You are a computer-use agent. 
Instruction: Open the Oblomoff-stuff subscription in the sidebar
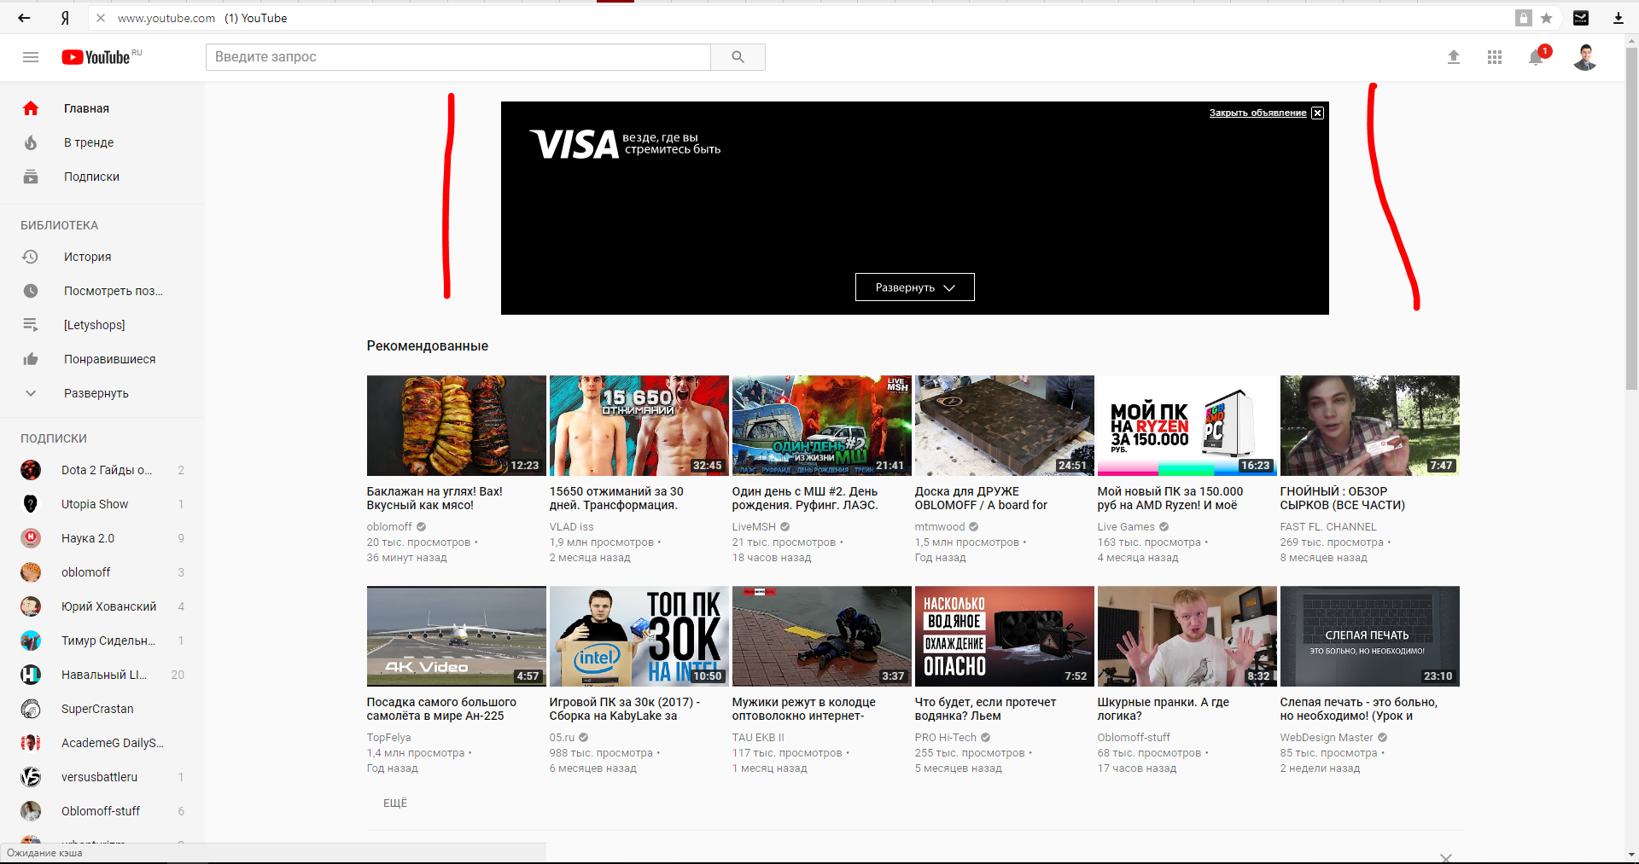pyautogui.click(x=102, y=811)
